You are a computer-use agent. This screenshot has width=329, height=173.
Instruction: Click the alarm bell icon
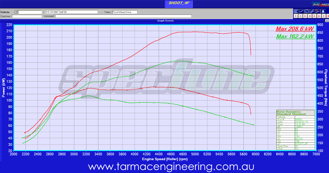323,11
